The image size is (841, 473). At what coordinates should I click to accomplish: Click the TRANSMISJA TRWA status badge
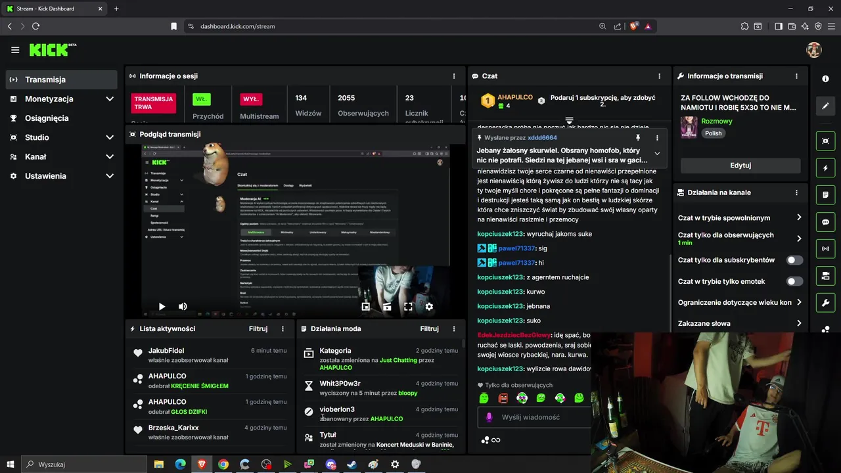[x=153, y=103]
